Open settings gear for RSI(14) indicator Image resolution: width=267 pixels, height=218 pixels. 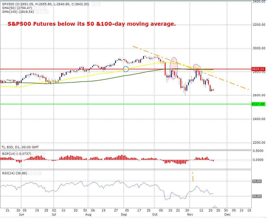(x=35, y=173)
